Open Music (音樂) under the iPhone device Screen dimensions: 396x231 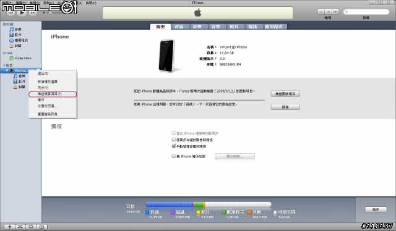(19, 76)
